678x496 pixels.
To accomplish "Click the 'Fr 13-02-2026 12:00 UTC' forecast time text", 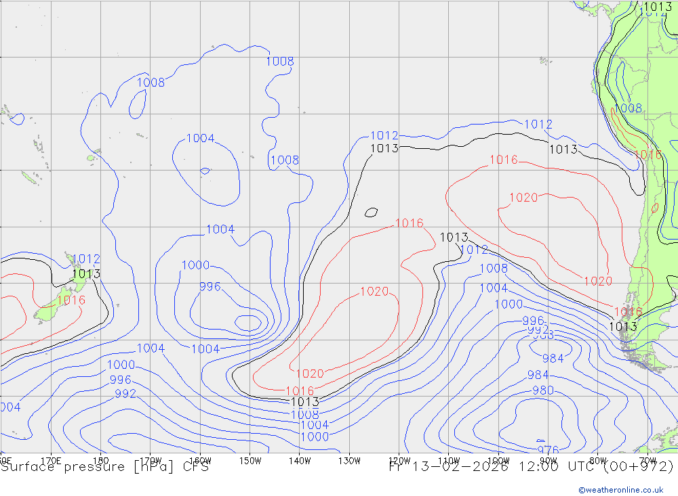I will pos(492,467).
